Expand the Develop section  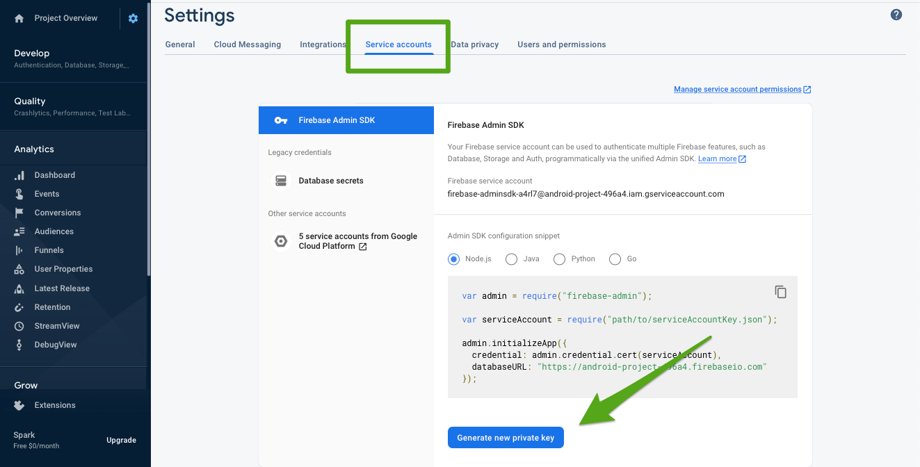tap(73, 58)
